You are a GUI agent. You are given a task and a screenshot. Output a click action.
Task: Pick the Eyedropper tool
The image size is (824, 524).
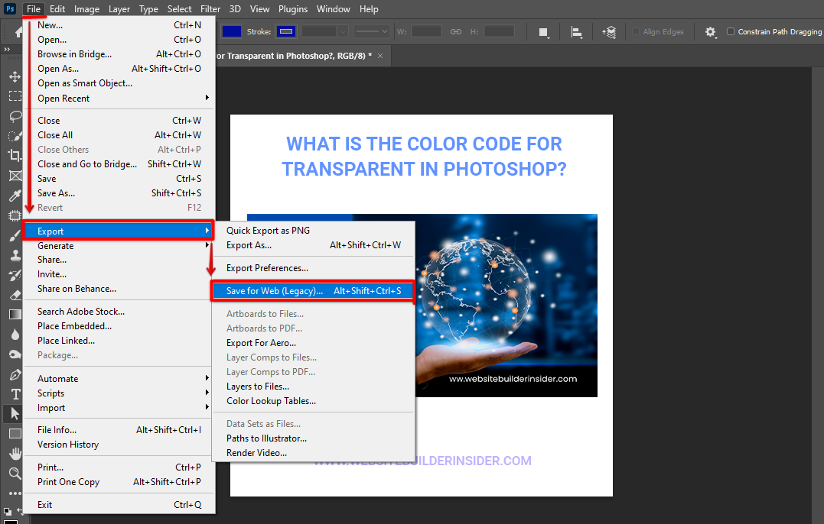point(15,196)
